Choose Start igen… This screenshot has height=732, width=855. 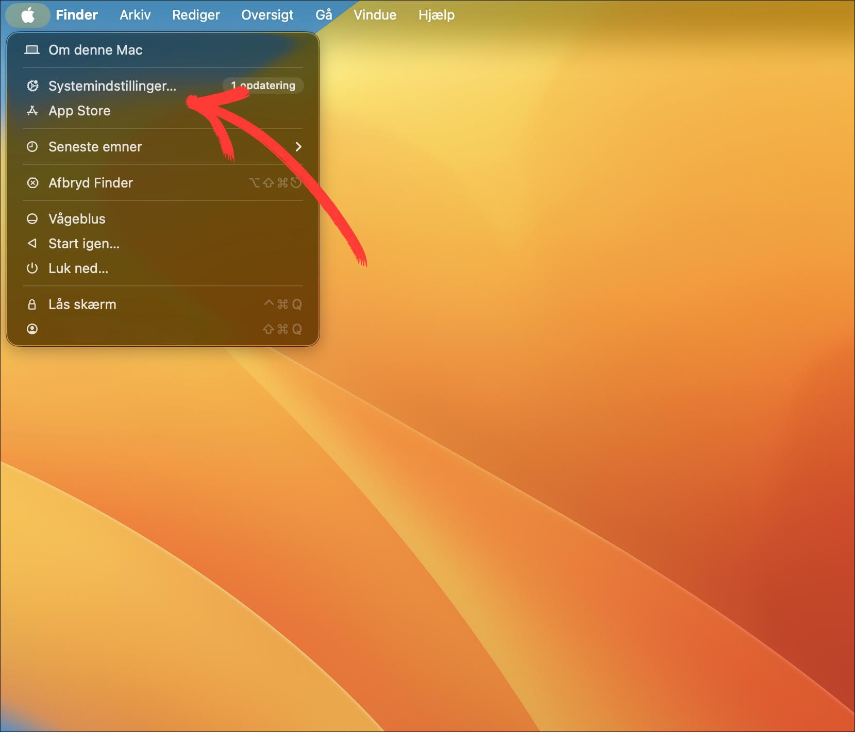(163, 244)
